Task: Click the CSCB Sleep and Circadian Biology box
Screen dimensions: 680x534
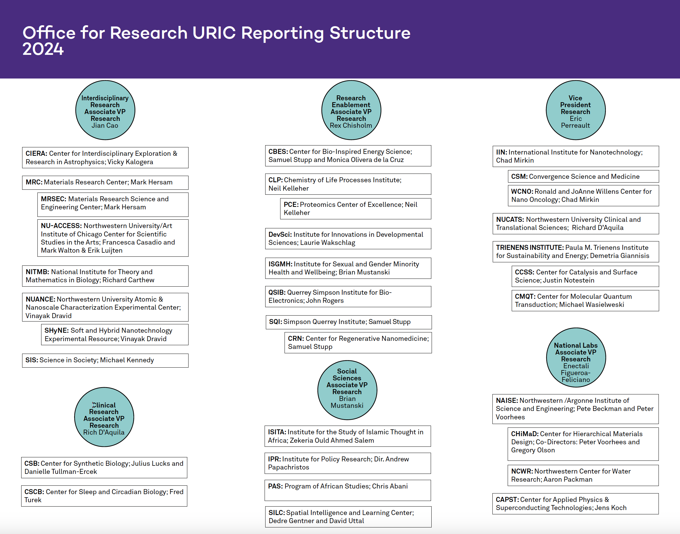Action: [104, 496]
